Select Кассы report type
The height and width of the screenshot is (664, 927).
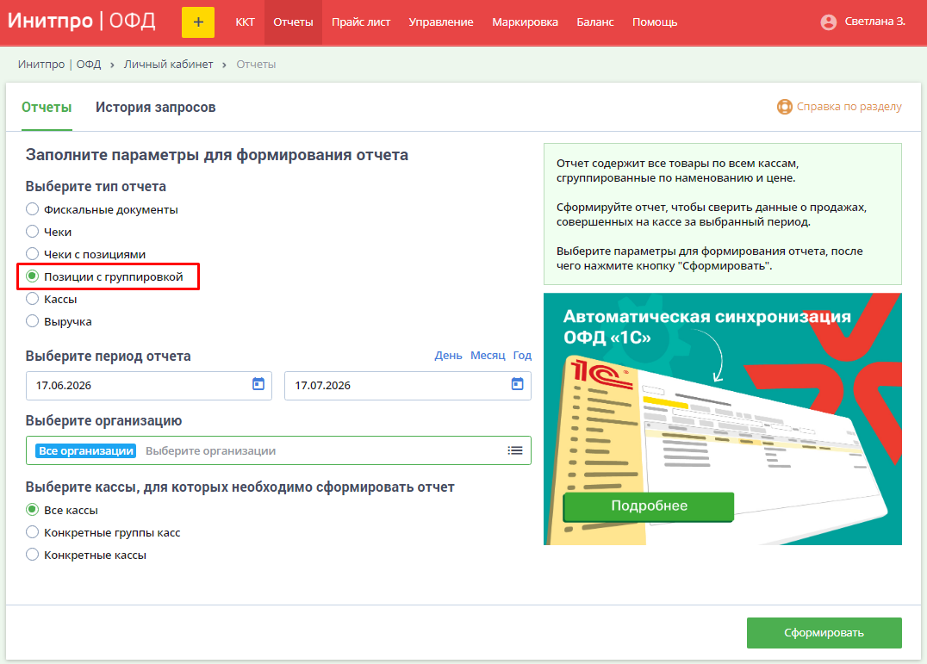(32, 299)
